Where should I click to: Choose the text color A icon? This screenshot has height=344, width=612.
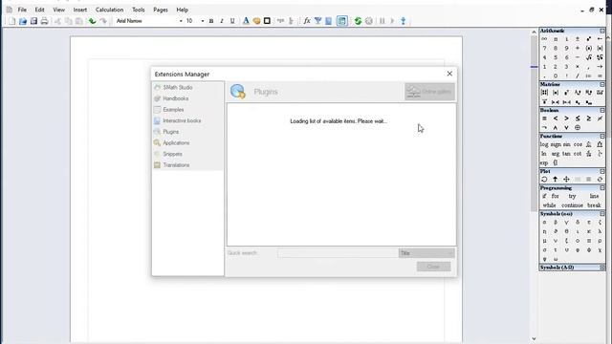(x=246, y=21)
